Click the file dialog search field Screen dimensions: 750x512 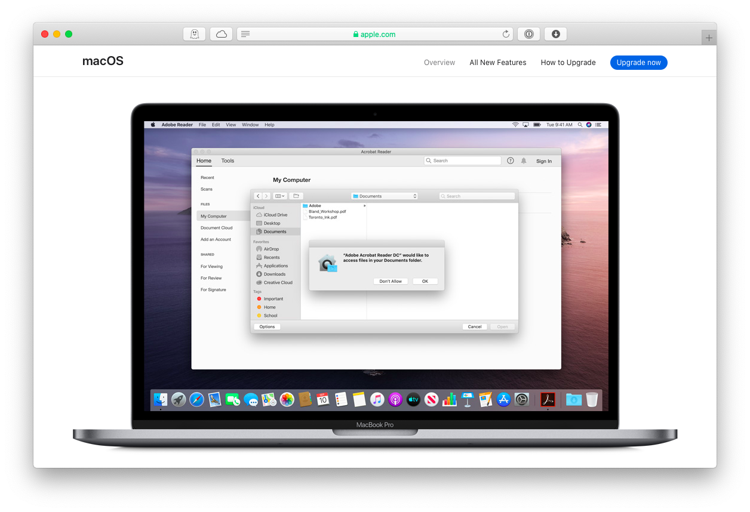click(477, 196)
